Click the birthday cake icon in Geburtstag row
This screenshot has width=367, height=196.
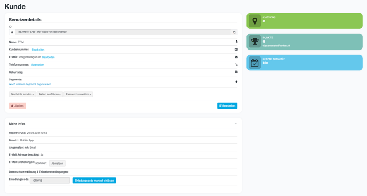(236, 72)
